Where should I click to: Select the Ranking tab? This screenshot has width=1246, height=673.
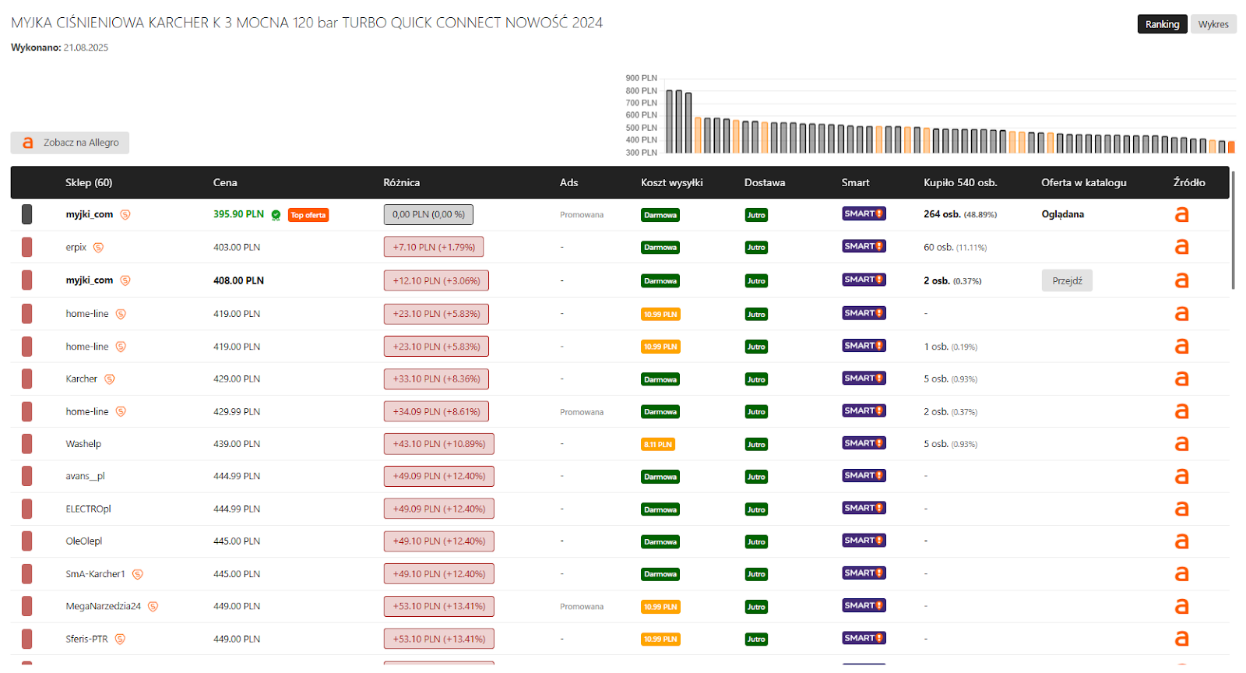(1162, 24)
